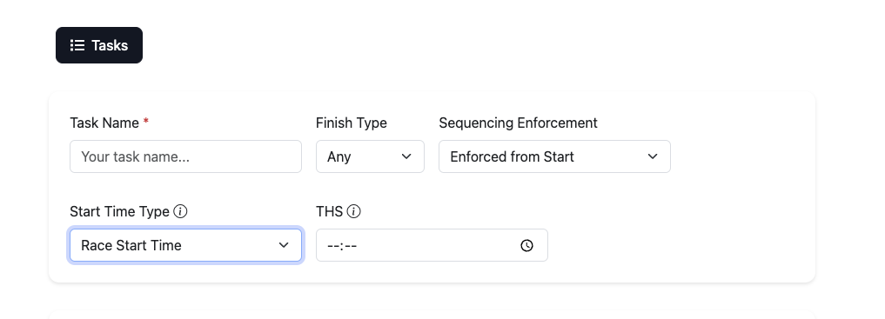This screenshot has width=885, height=319.
Task: Select the minutes segment of THS time
Action: [351, 246]
